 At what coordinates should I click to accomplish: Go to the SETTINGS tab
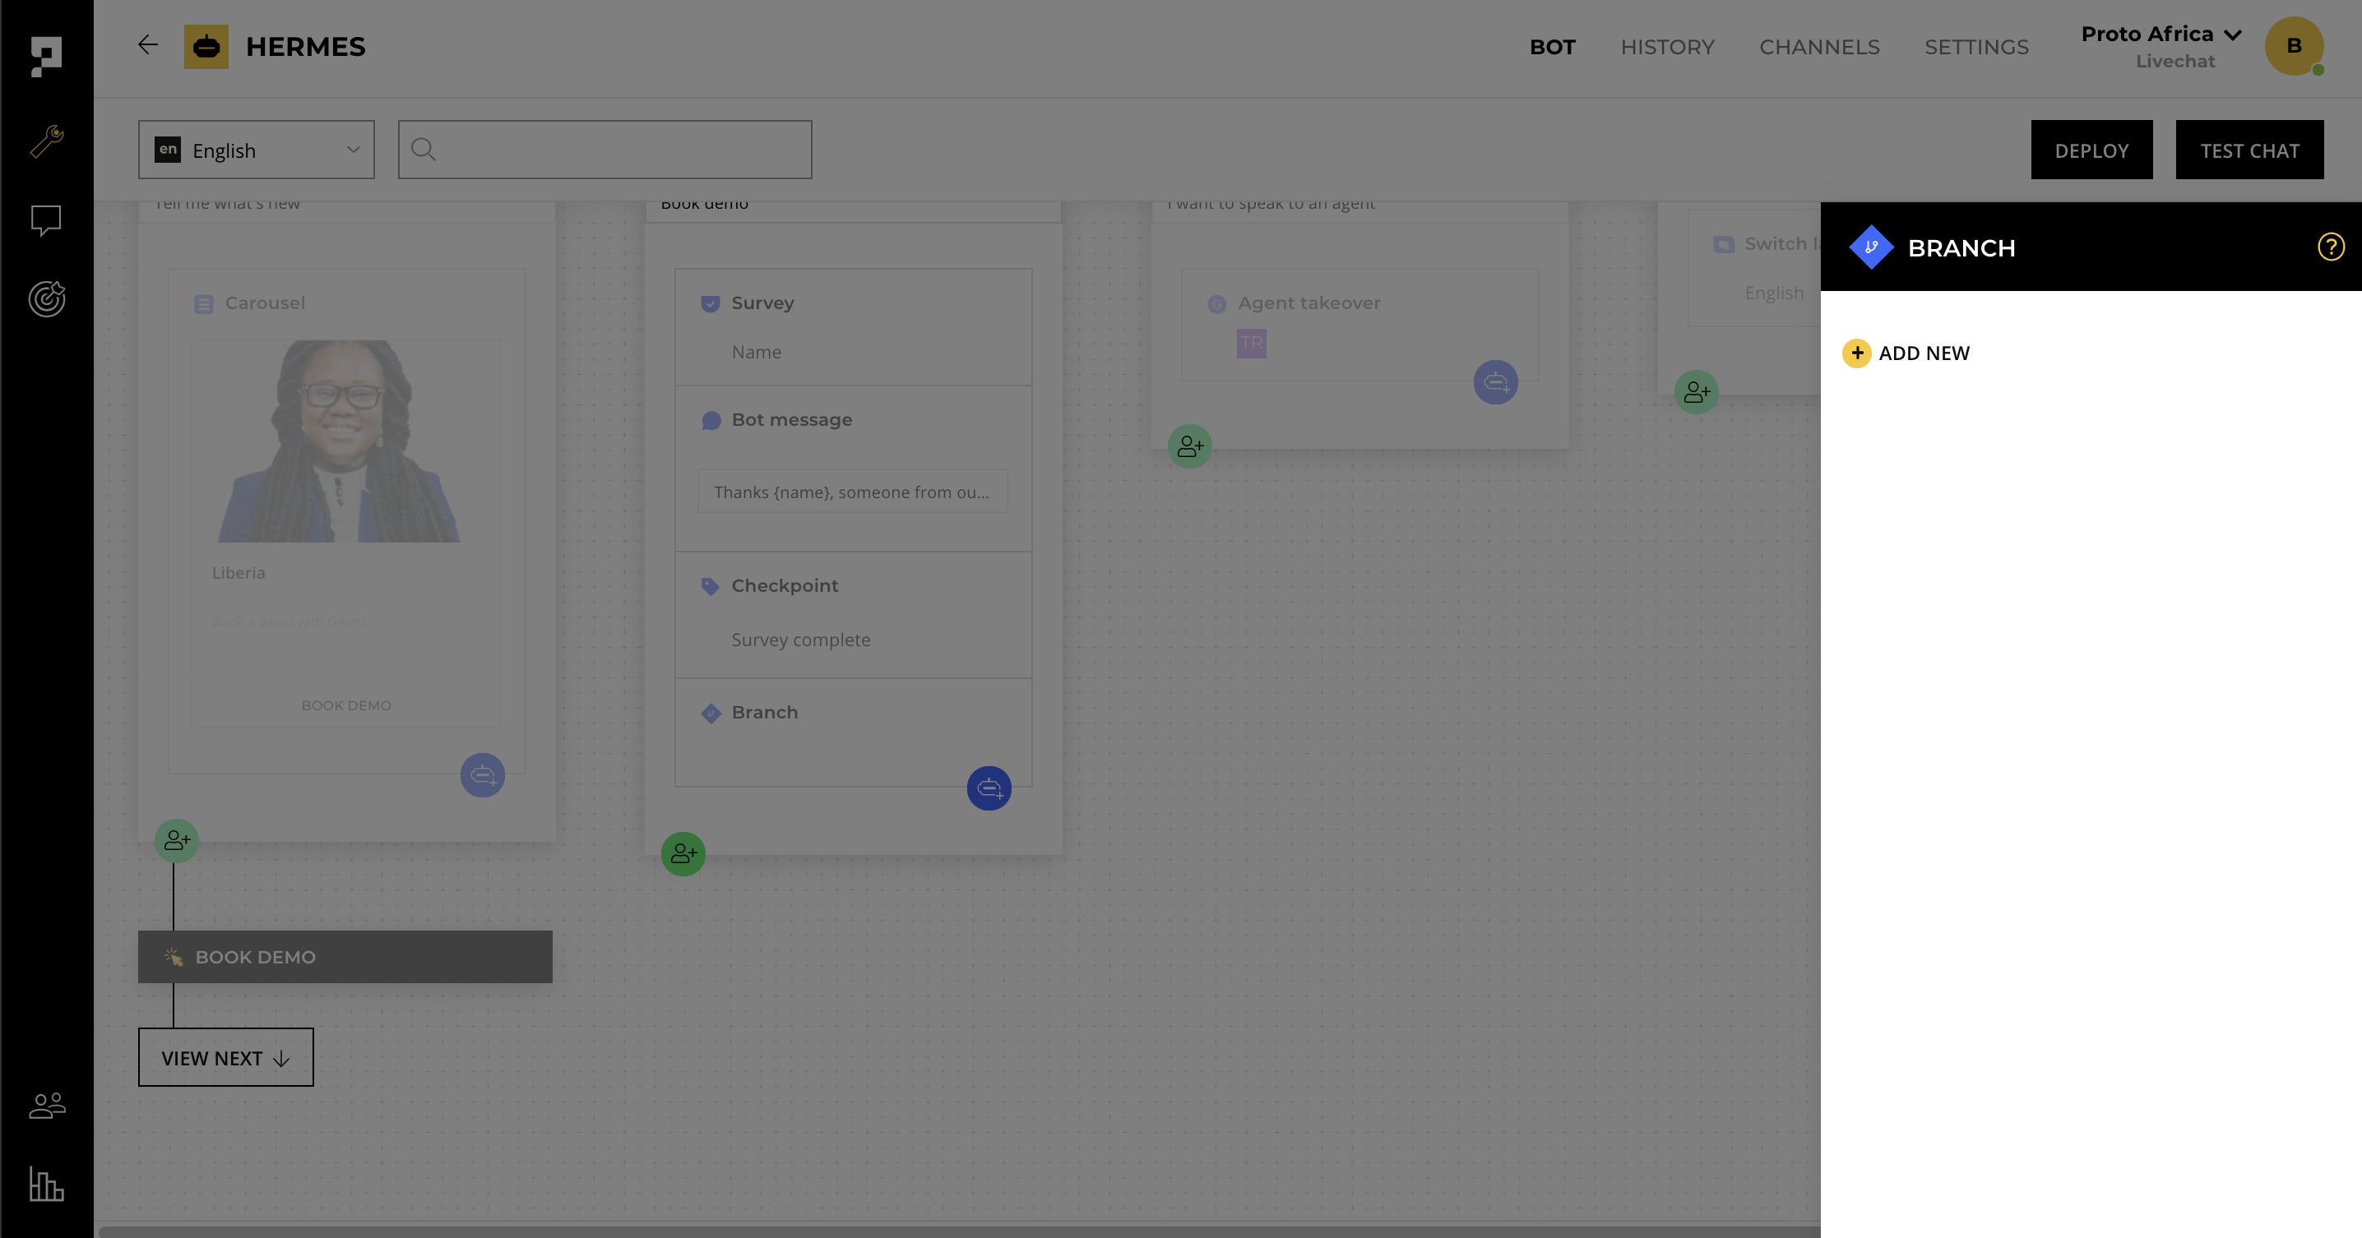(x=1976, y=47)
